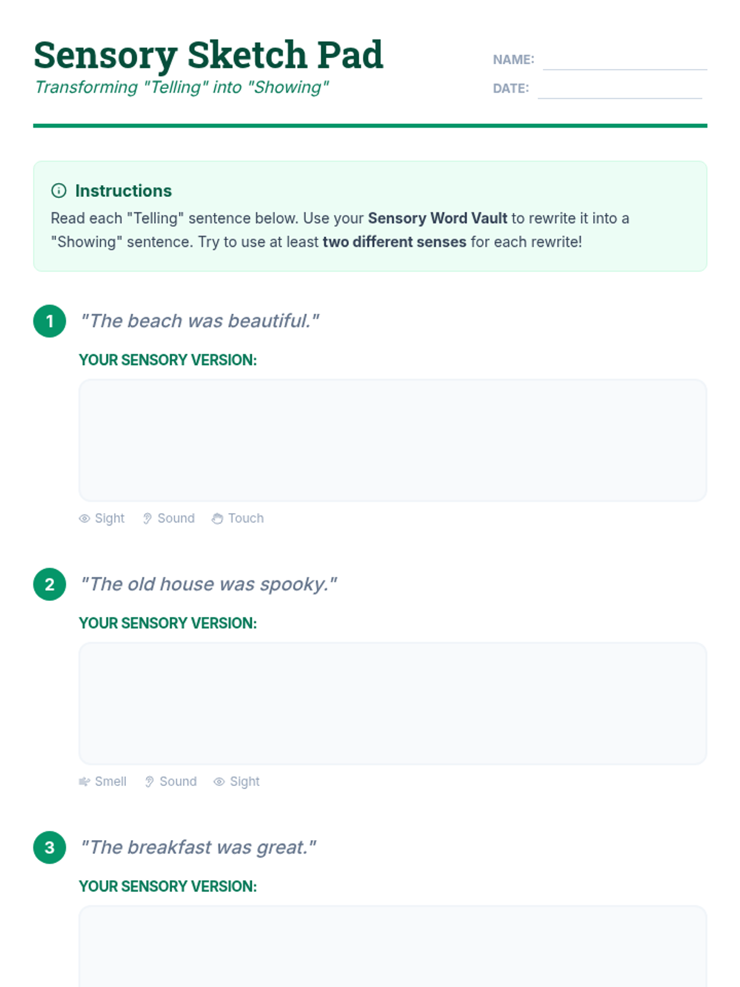Click the ear icon beside Sound under beach sentence
740x987 pixels.
pyautogui.click(x=147, y=519)
